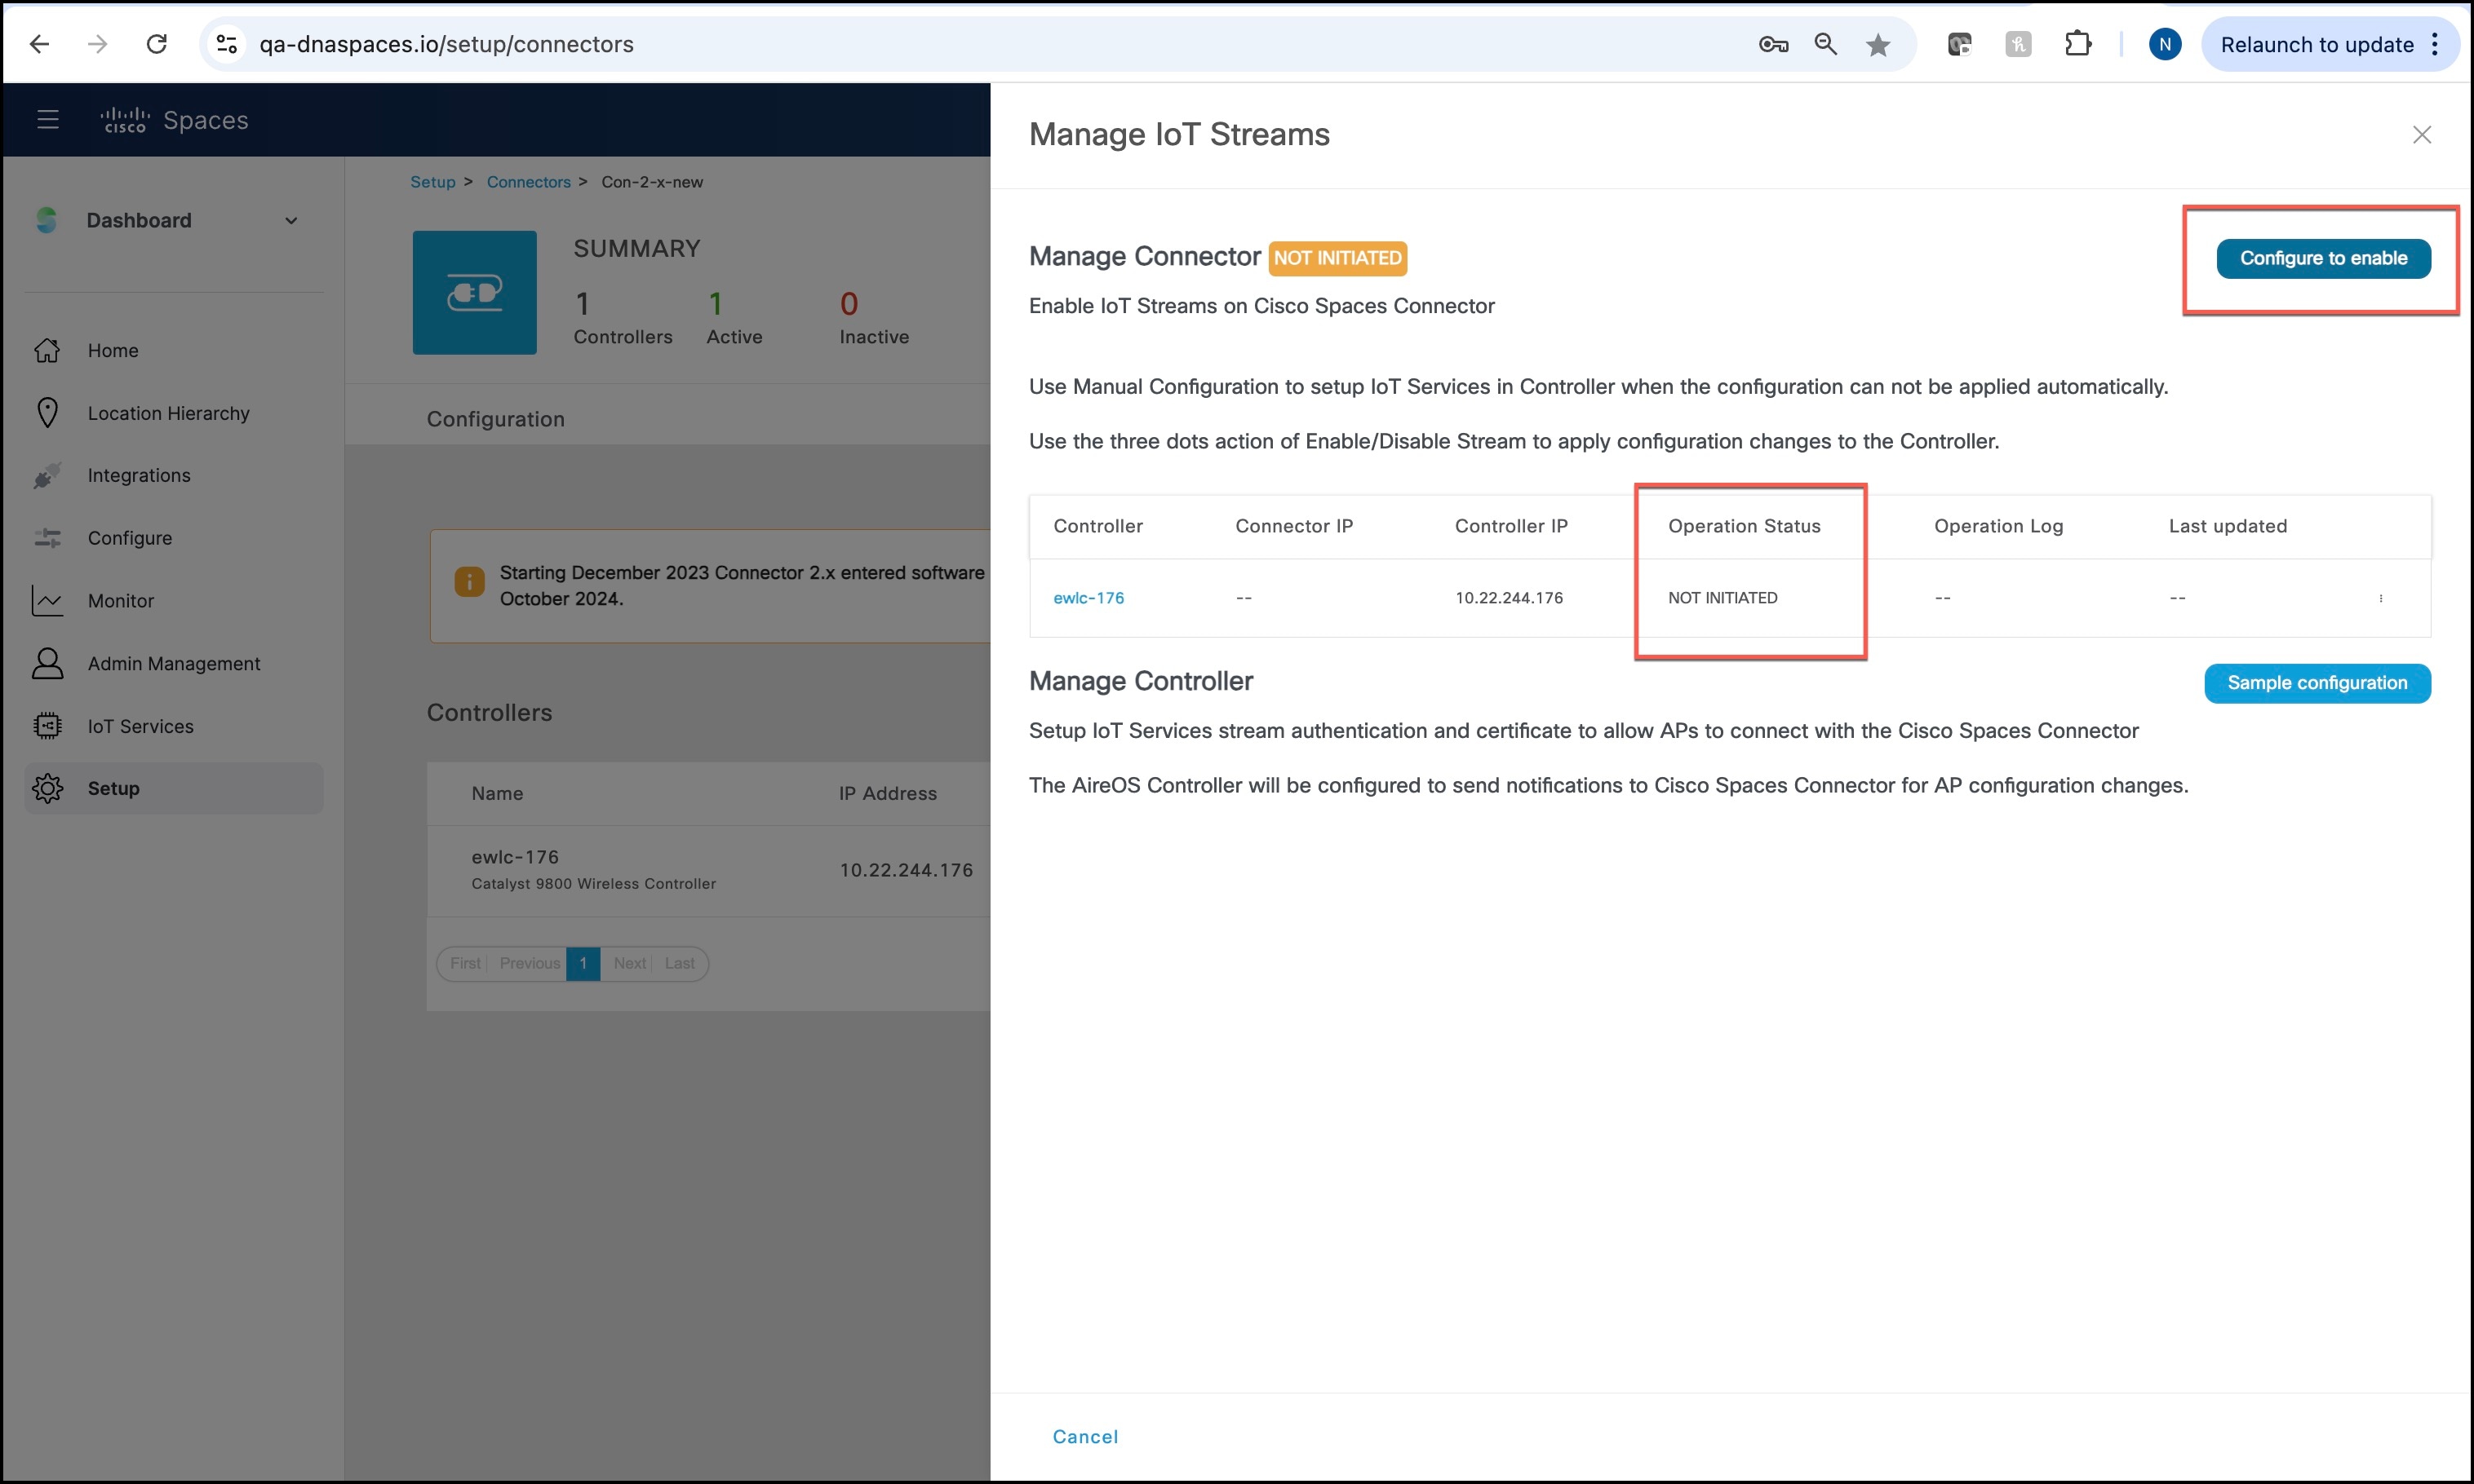Click Relaunch to update button
This screenshot has width=2474, height=1484.
pos(2317,44)
